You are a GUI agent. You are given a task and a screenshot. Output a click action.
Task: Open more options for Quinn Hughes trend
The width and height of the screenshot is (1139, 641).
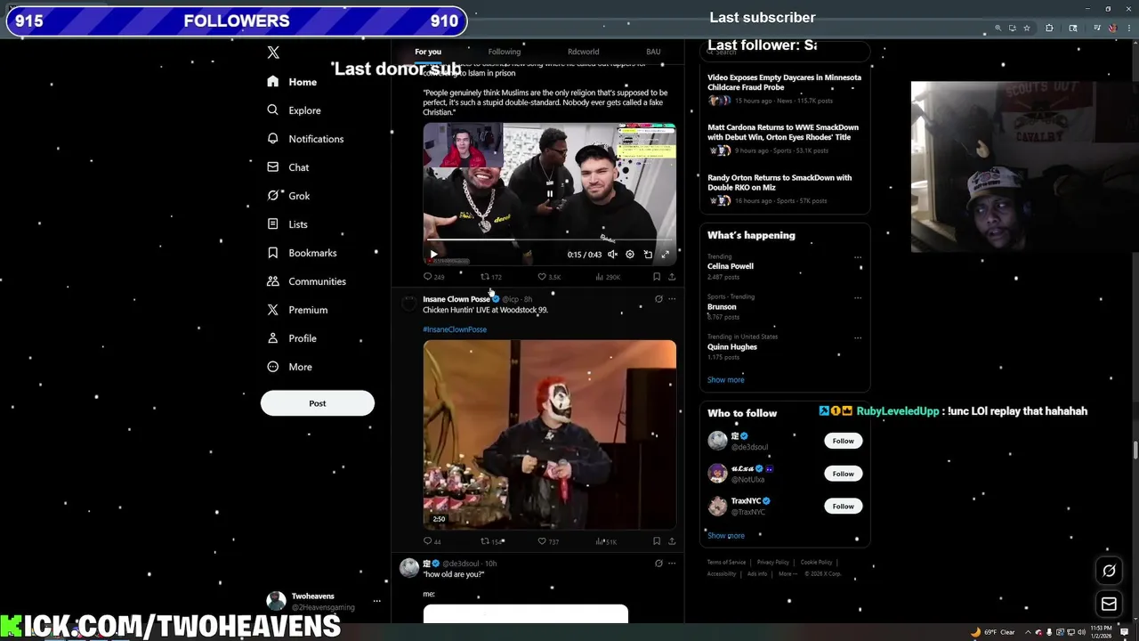tap(858, 338)
